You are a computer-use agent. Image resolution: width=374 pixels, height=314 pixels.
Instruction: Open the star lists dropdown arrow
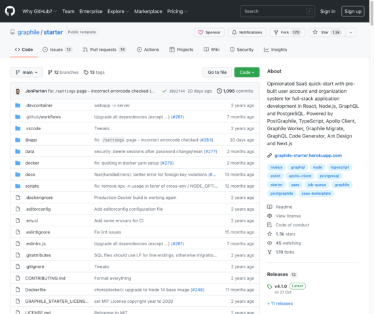350,32
